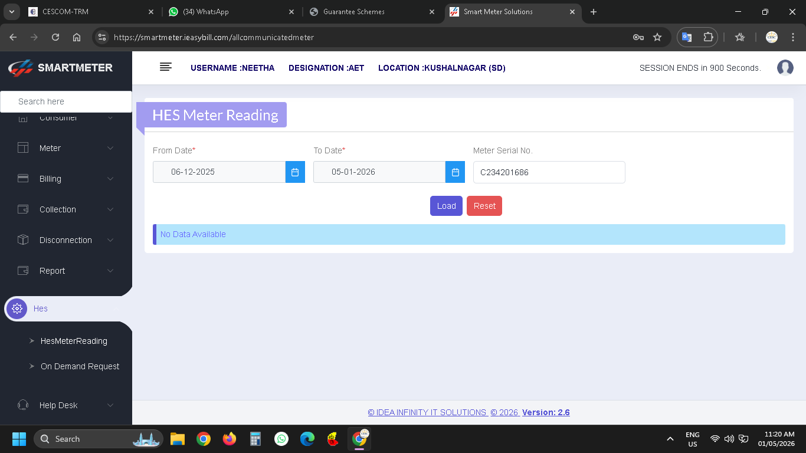This screenshot has height=453, width=806.
Task: Click the Help Desk headset icon
Action: pyautogui.click(x=23, y=405)
